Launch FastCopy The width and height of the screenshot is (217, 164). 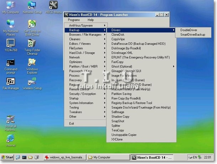pyautogui.click(x=141, y=62)
